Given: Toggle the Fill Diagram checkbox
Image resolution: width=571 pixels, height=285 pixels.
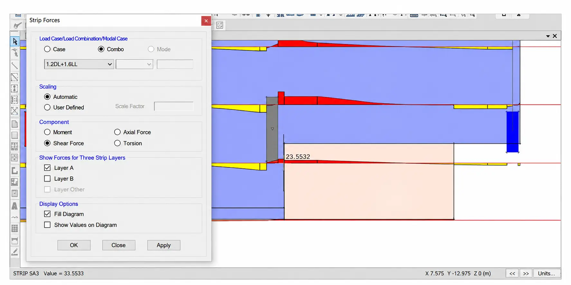Looking at the screenshot, I should pos(47,214).
